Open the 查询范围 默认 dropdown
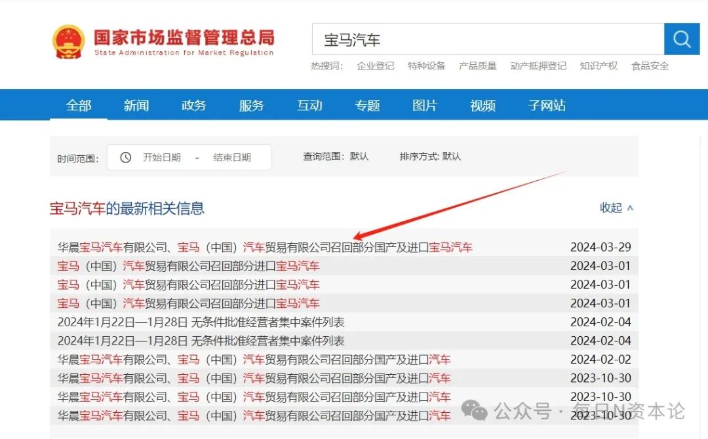This screenshot has width=708, height=439. (336, 157)
